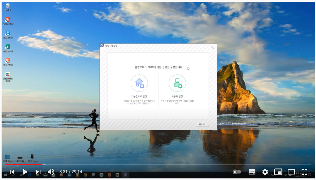Screen dimensions: 316x180
Task: Open the HanCell 2018 desktop shortcut
Action: (x=8, y=48)
